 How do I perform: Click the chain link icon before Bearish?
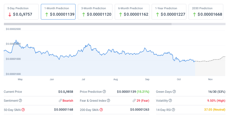point(60,101)
